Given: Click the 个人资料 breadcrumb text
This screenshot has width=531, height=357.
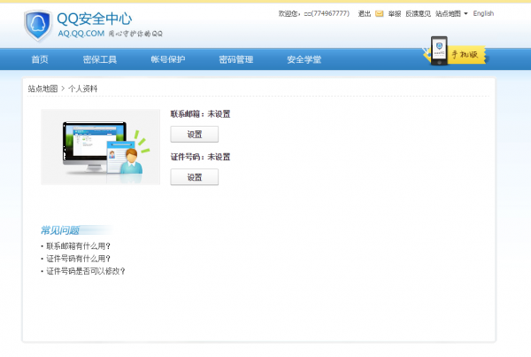Looking at the screenshot, I should pyautogui.click(x=83, y=89).
